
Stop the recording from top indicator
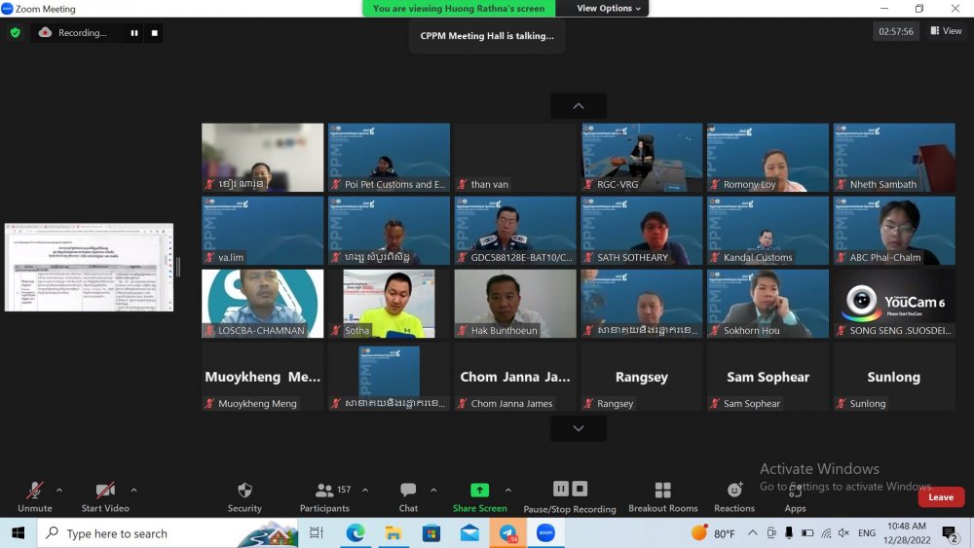(x=155, y=33)
